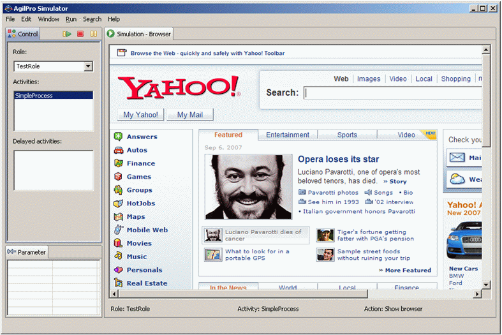Click the Finance icon in sidebar
This screenshot has width=502, height=335.
point(119,163)
